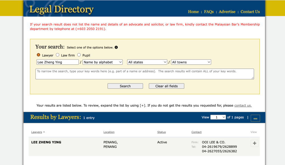This screenshot has height=165, width=285.
Task: Click the Search button
Action: click(x=125, y=86)
